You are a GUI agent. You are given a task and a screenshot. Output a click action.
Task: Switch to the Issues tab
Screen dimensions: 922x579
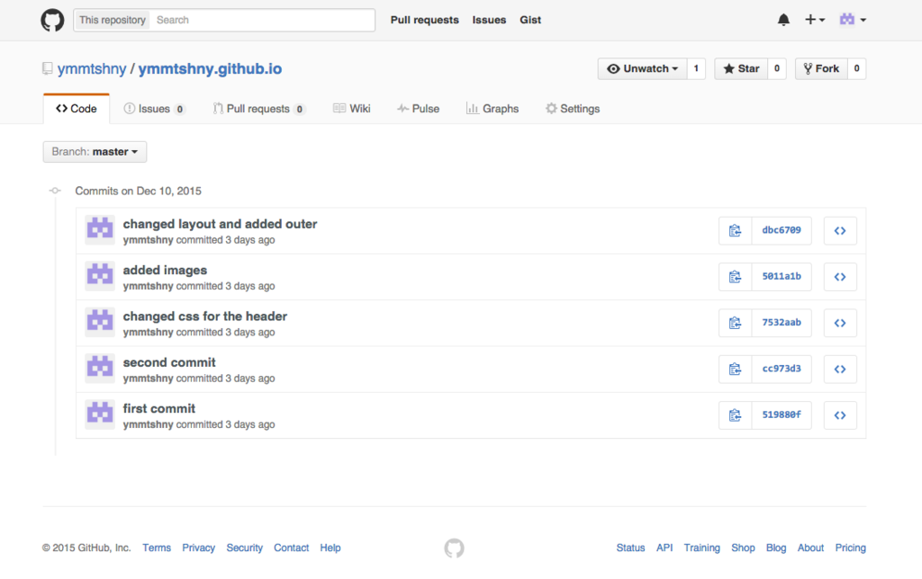tap(155, 109)
